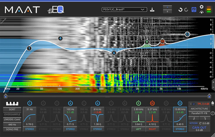Click the ARCHITECTURE button
Image resolution: width=215 pixels, height=137 pixels.
tap(199, 109)
